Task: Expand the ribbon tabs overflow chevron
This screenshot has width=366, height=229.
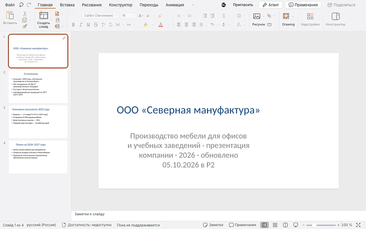Action: click(193, 5)
